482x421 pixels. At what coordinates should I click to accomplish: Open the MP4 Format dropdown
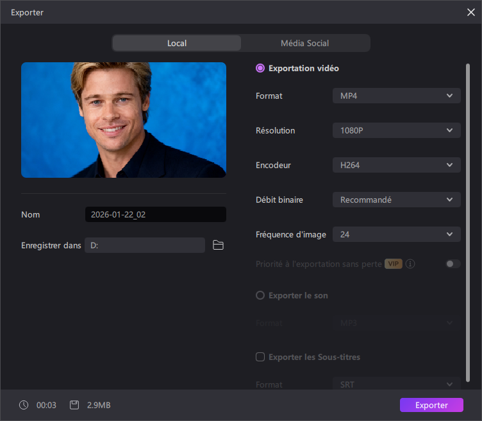coord(396,96)
